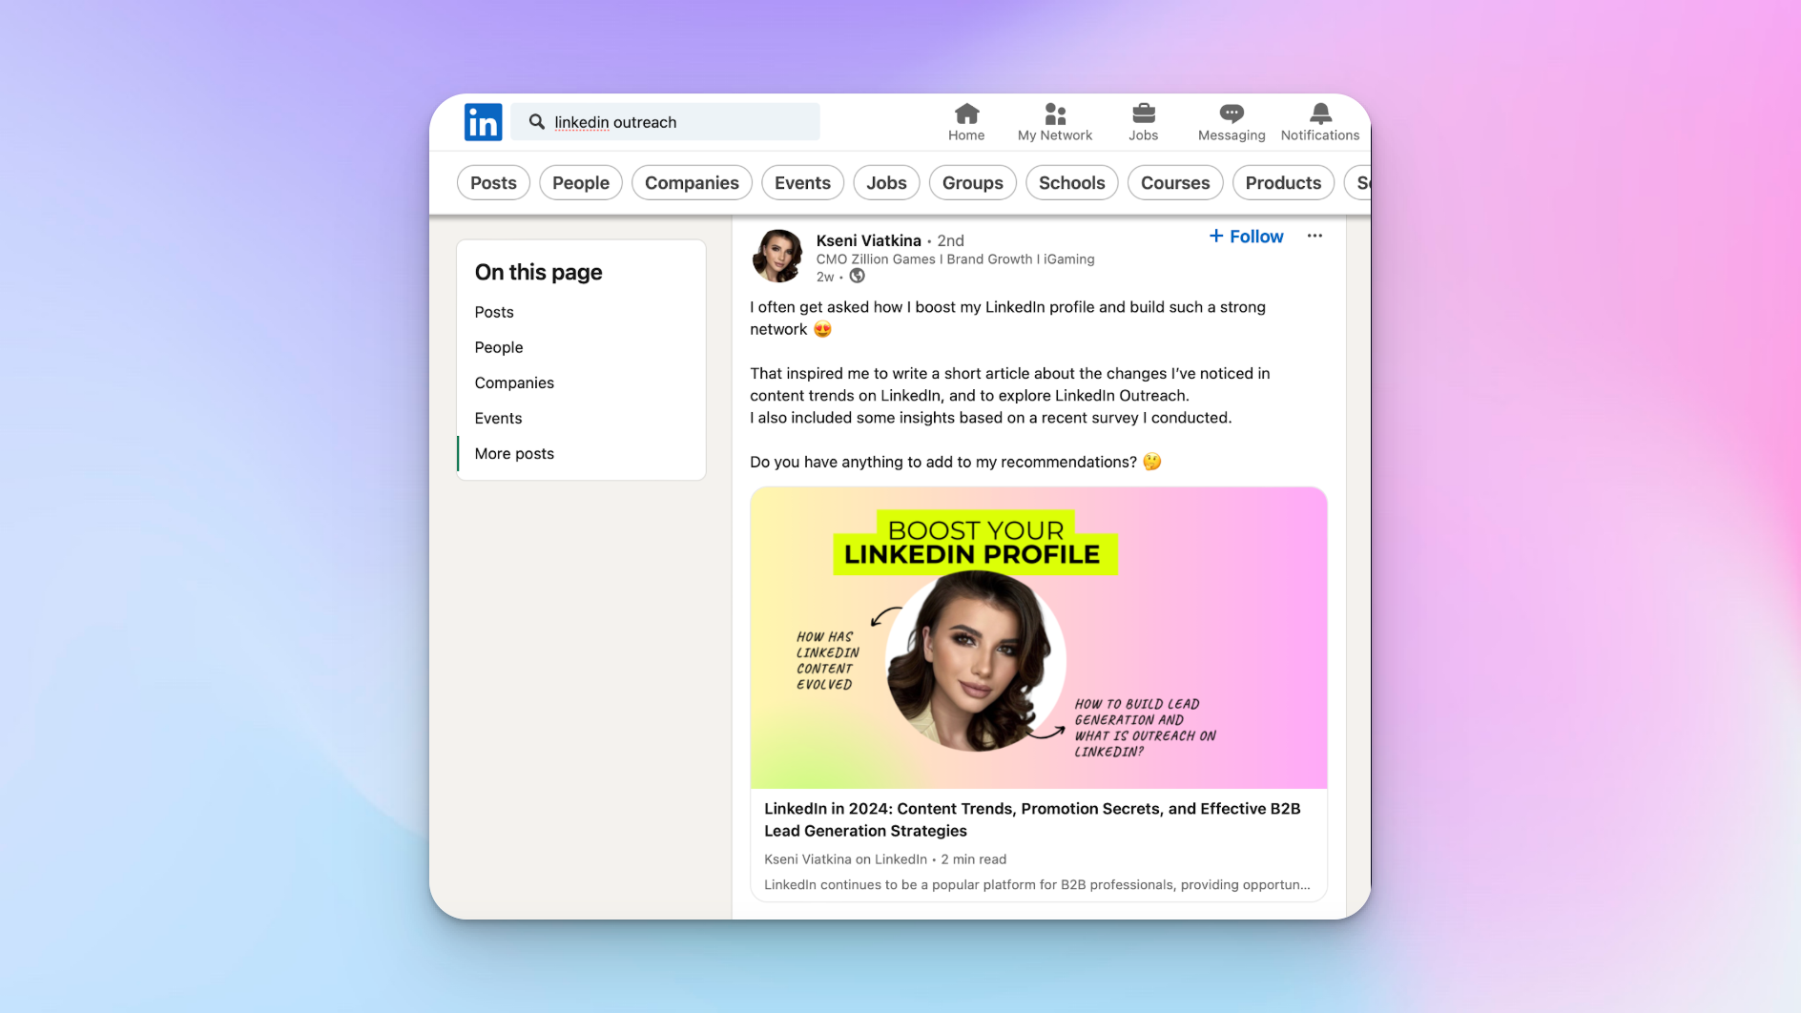Image resolution: width=1801 pixels, height=1013 pixels.
Task: Jump to People section in sidebar
Action: coord(499,347)
